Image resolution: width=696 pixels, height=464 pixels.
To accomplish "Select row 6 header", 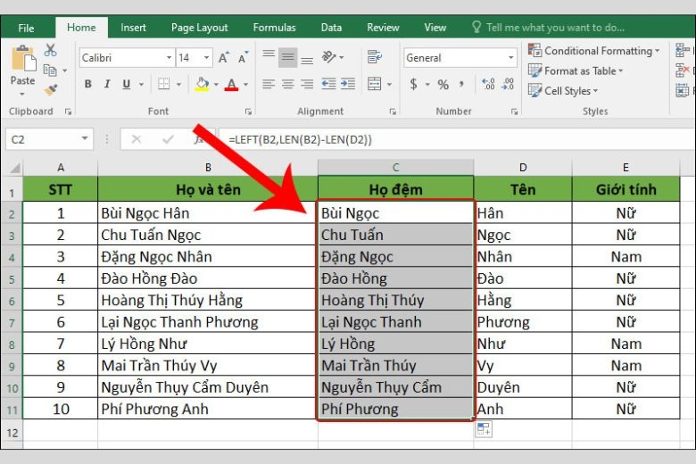I will click(12, 301).
